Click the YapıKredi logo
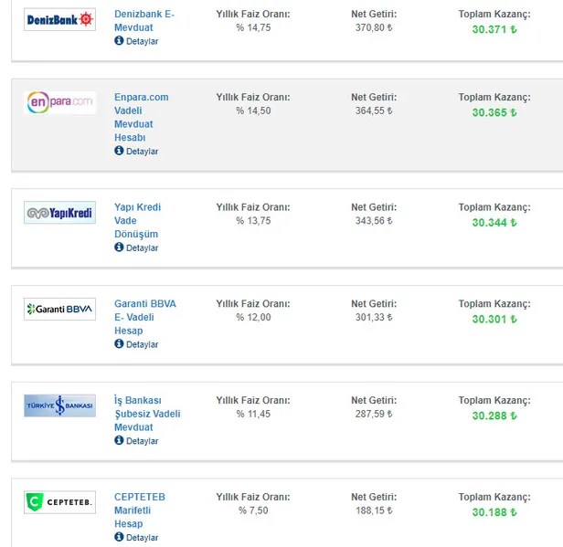The height and width of the screenshot is (547, 563). click(59, 213)
